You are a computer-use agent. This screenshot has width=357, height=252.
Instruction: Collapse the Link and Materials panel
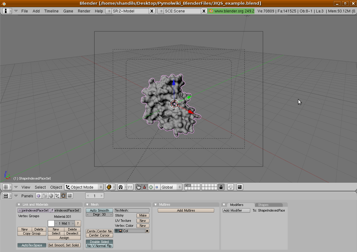(x=19, y=204)
